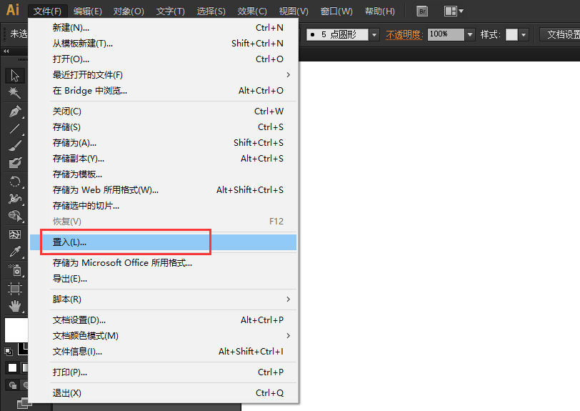Select the Hand tool
Viewport: 580px width, 411px height.
tap(15, 306)
